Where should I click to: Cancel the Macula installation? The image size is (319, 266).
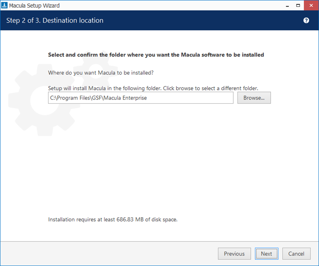296,254
